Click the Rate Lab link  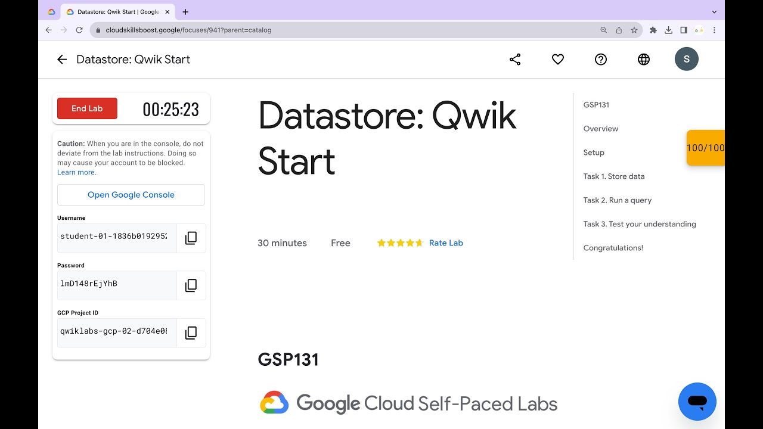446,243
